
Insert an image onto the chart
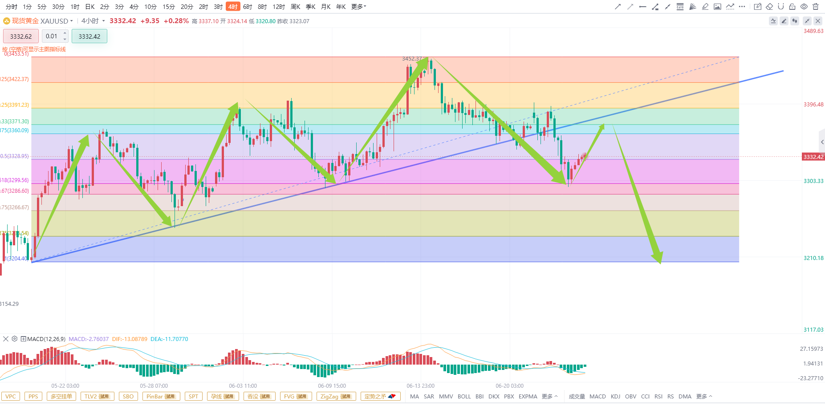coord(717,7)
